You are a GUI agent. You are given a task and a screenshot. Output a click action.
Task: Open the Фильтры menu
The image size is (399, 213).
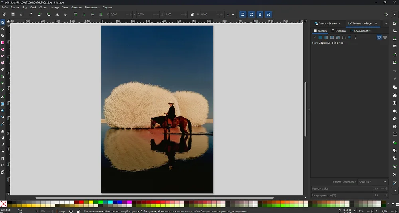pyautogui.click(x=77, y=8)
